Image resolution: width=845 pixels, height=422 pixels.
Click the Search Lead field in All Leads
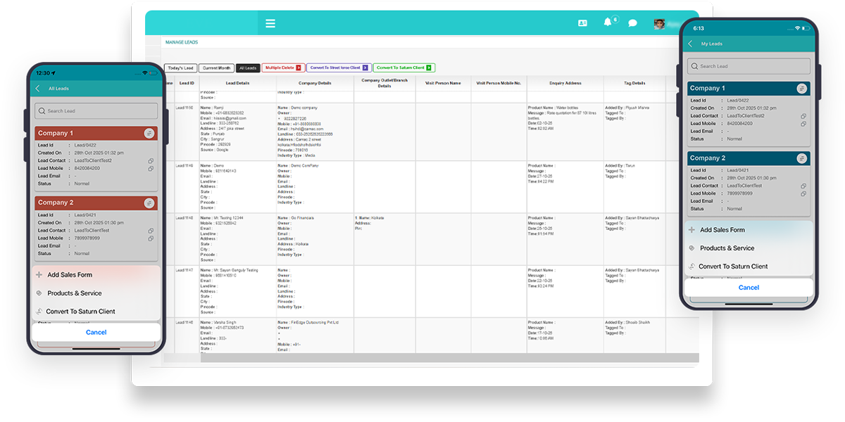96,111
